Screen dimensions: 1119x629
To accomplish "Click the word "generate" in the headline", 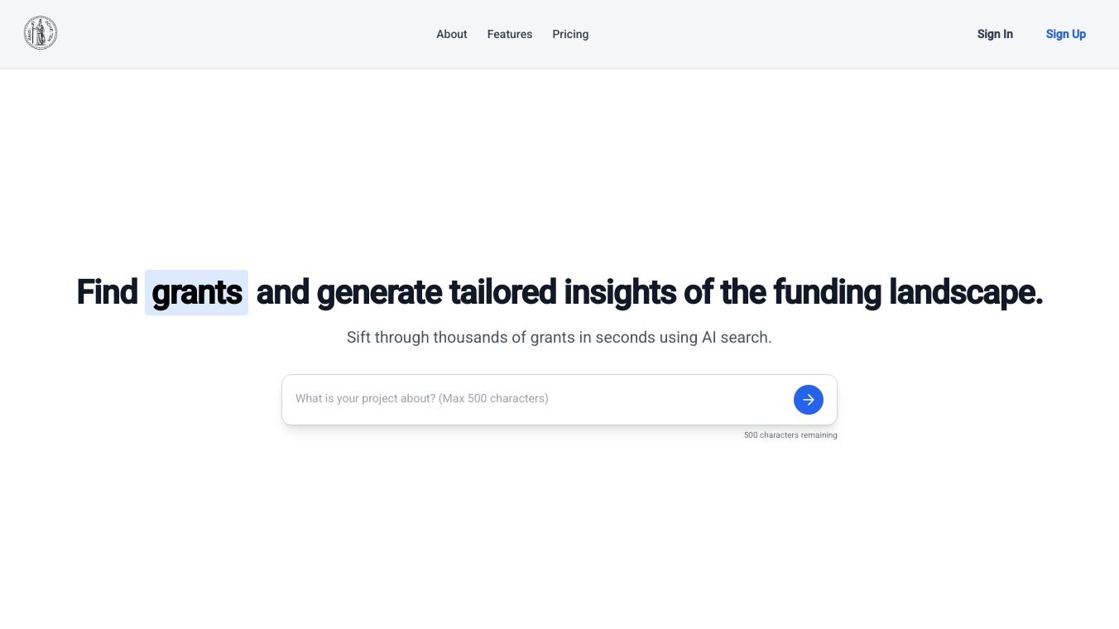I will coord(379,292).
